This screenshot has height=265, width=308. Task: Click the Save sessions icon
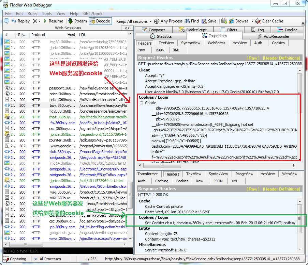tap(204, 21)
